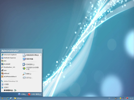Viewport: 134px width, 100px height.
Task: Open the SFC program entry
Action: coord(4,61)
